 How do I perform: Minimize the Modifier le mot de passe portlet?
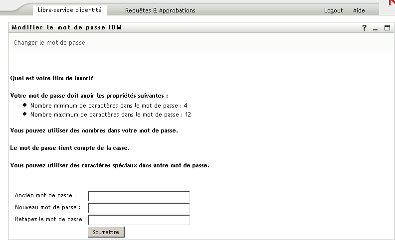click(376, 28)
